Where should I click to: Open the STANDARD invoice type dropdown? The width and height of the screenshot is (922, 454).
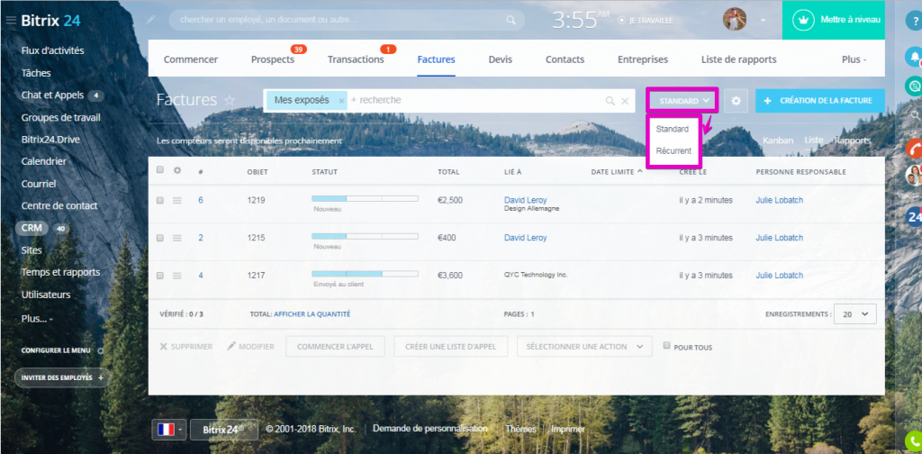pos(682,101)
